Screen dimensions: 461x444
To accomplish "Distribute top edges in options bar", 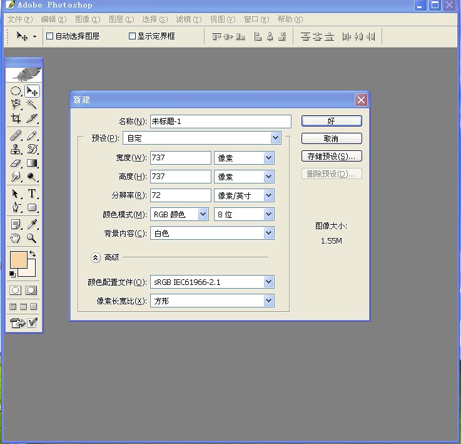I will tap(305, 36).
